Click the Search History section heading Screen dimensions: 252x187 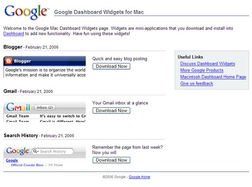pyautogui.click(x=21, y=135)
